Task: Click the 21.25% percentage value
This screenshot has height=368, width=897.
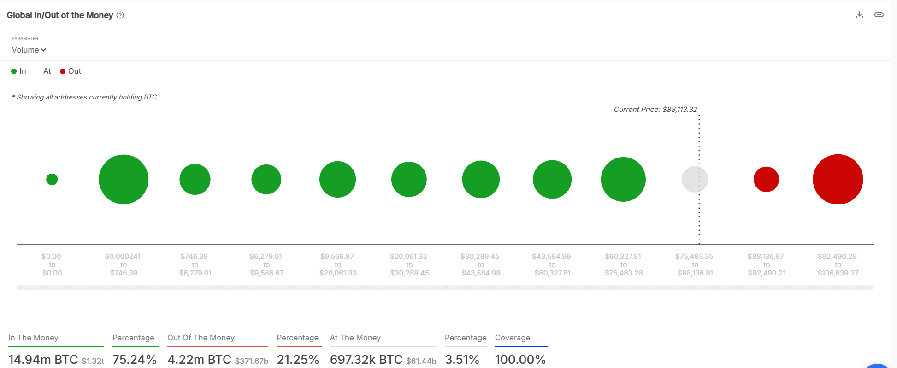Action: [x=298, y=359]
